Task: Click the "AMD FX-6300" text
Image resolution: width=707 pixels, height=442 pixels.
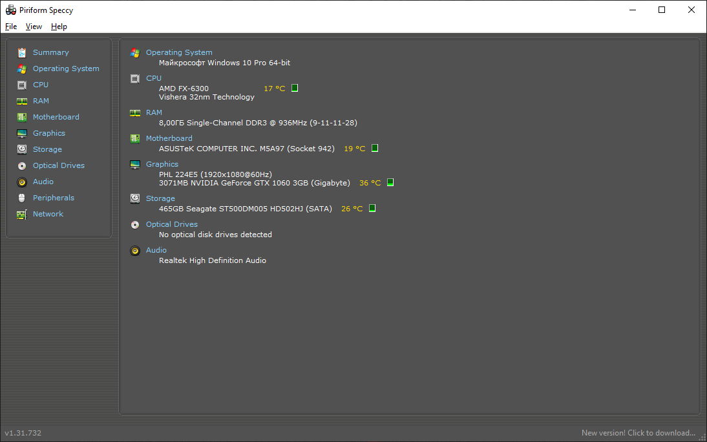Action: tap(184, 89)
